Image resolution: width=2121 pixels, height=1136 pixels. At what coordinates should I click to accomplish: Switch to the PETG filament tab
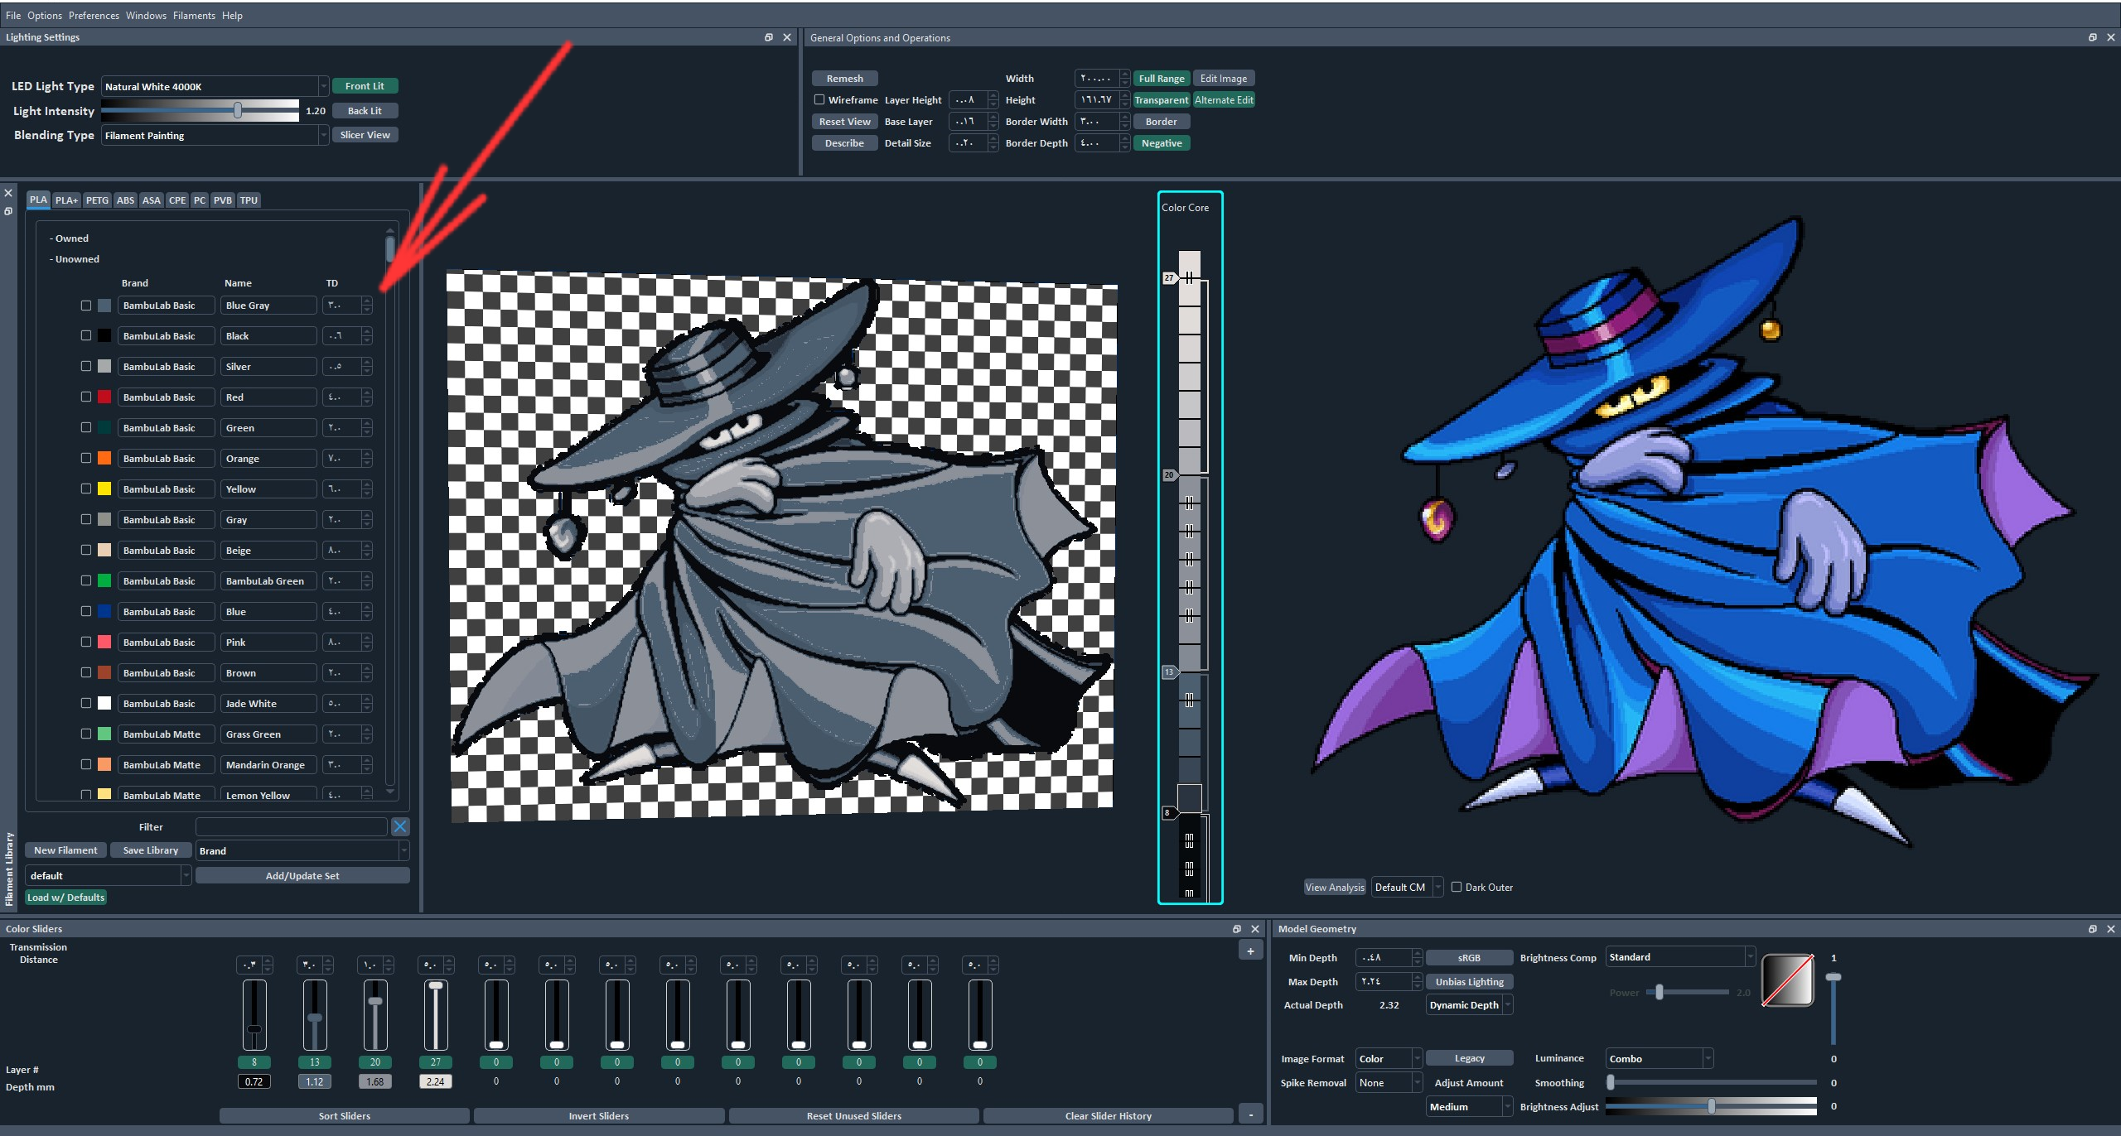tap(97, 200)
